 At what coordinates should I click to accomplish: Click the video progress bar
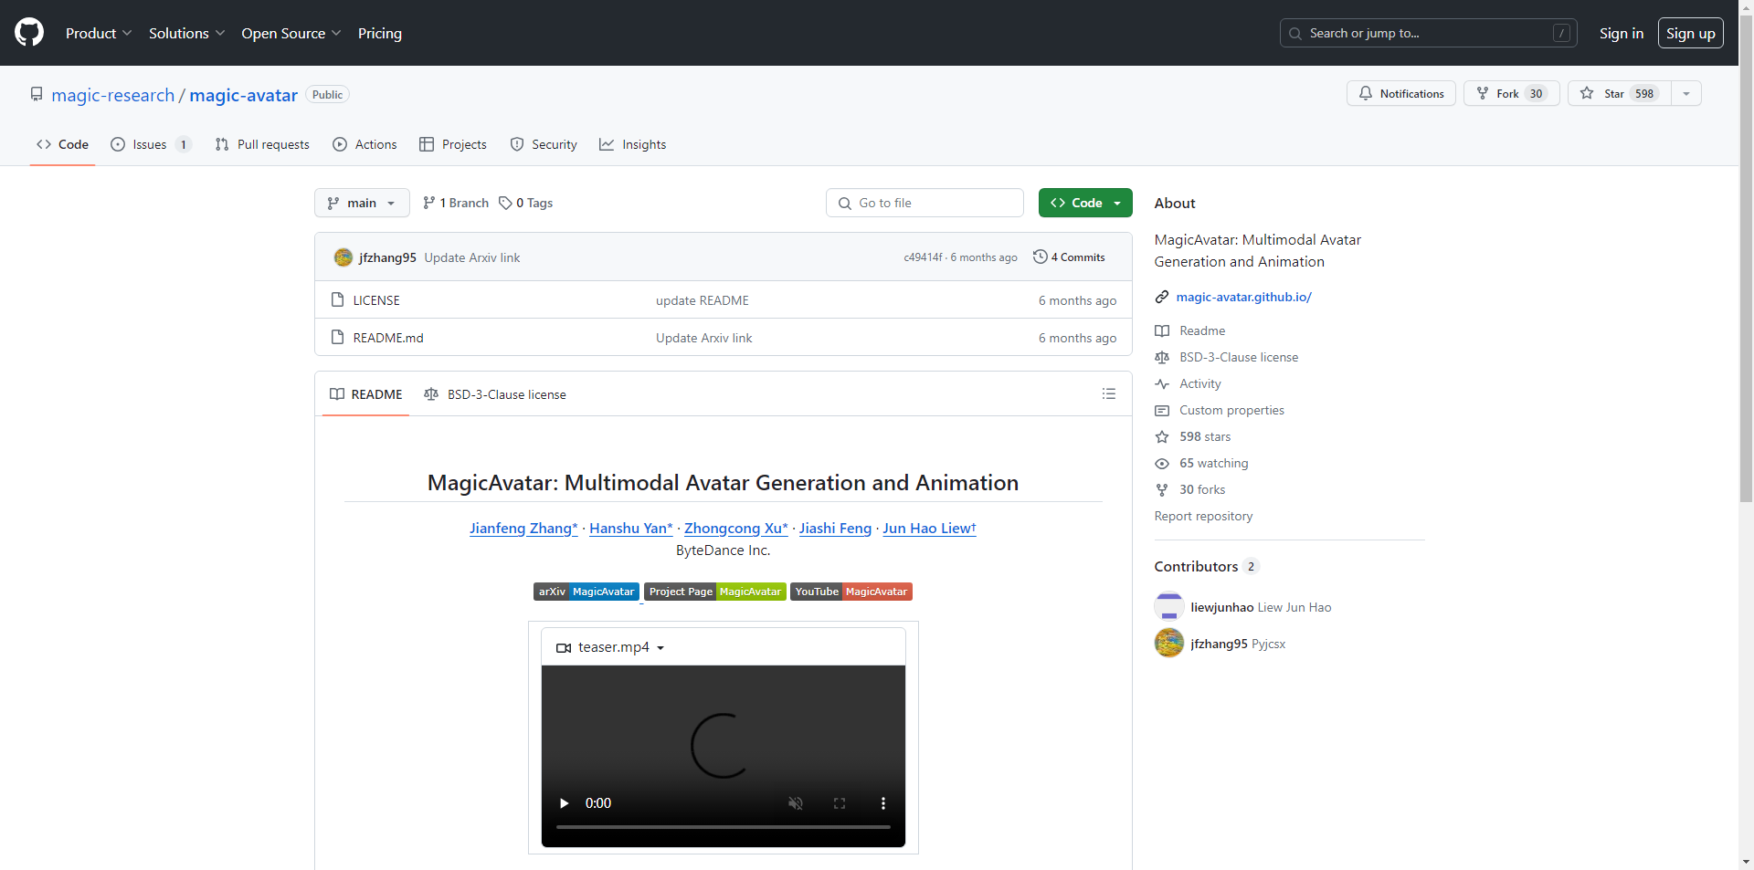point(724,827)
